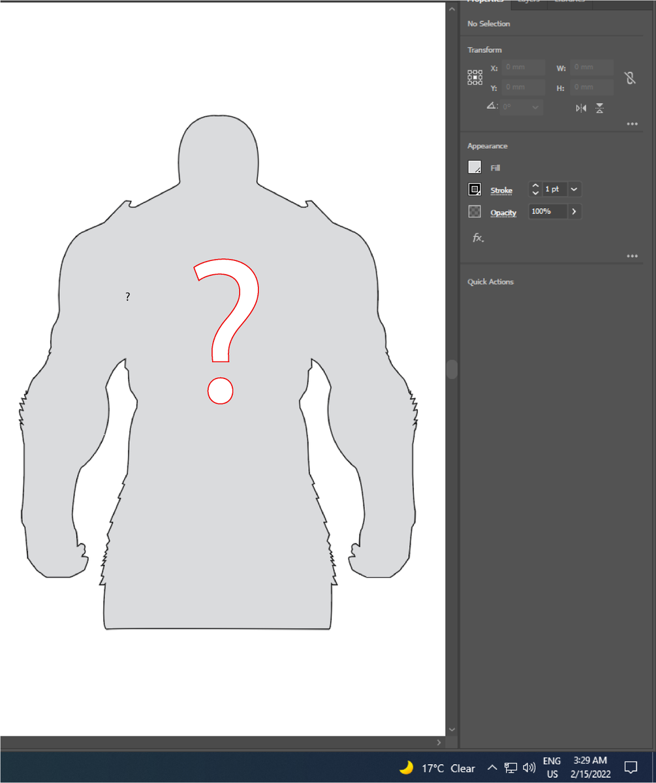Screen dimensions: 656x783
Task: Open the stroke weight dropdown
Action: pos(574,189)
